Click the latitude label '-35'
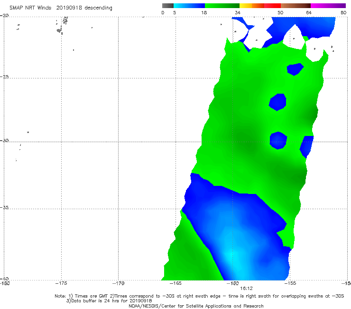351x309 pixels. tap(4, 207)
